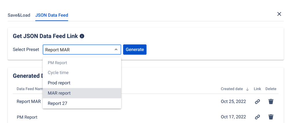Choose MAR report from preset list
This screenshot has height=123, width=290.
click(x=59, y=93)
